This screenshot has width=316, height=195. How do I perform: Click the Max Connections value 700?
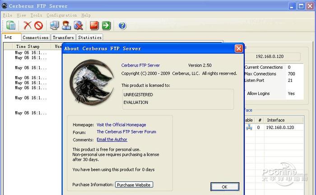pyautogui.click(x=292, y=74)
